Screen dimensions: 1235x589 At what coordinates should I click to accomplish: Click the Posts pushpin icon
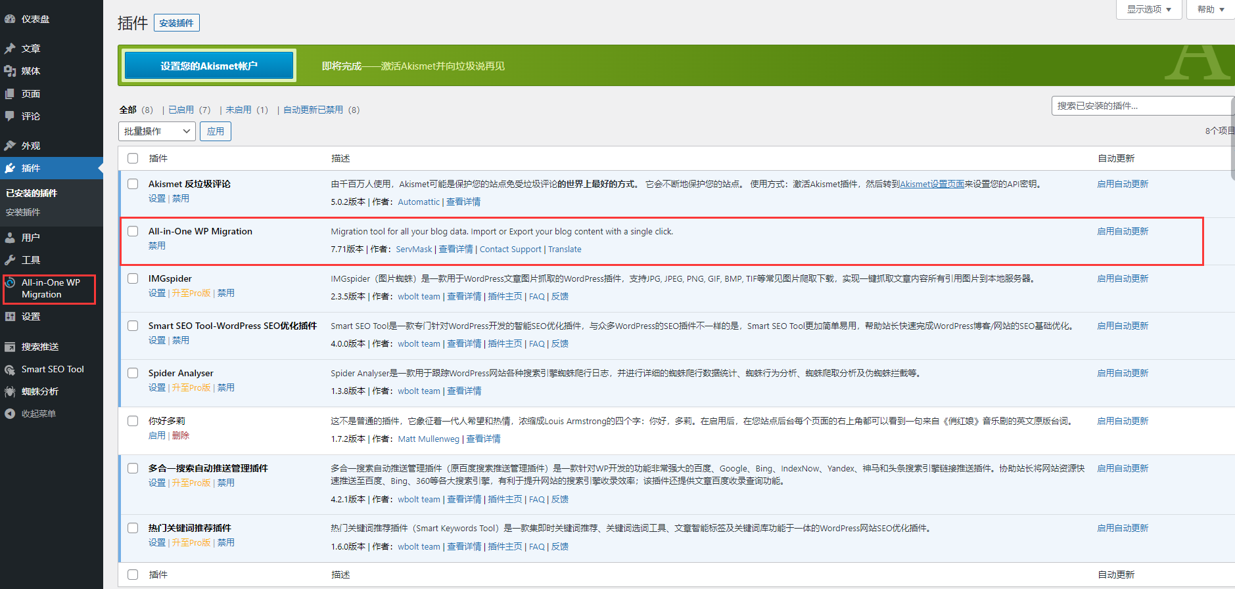coord(10,49)
